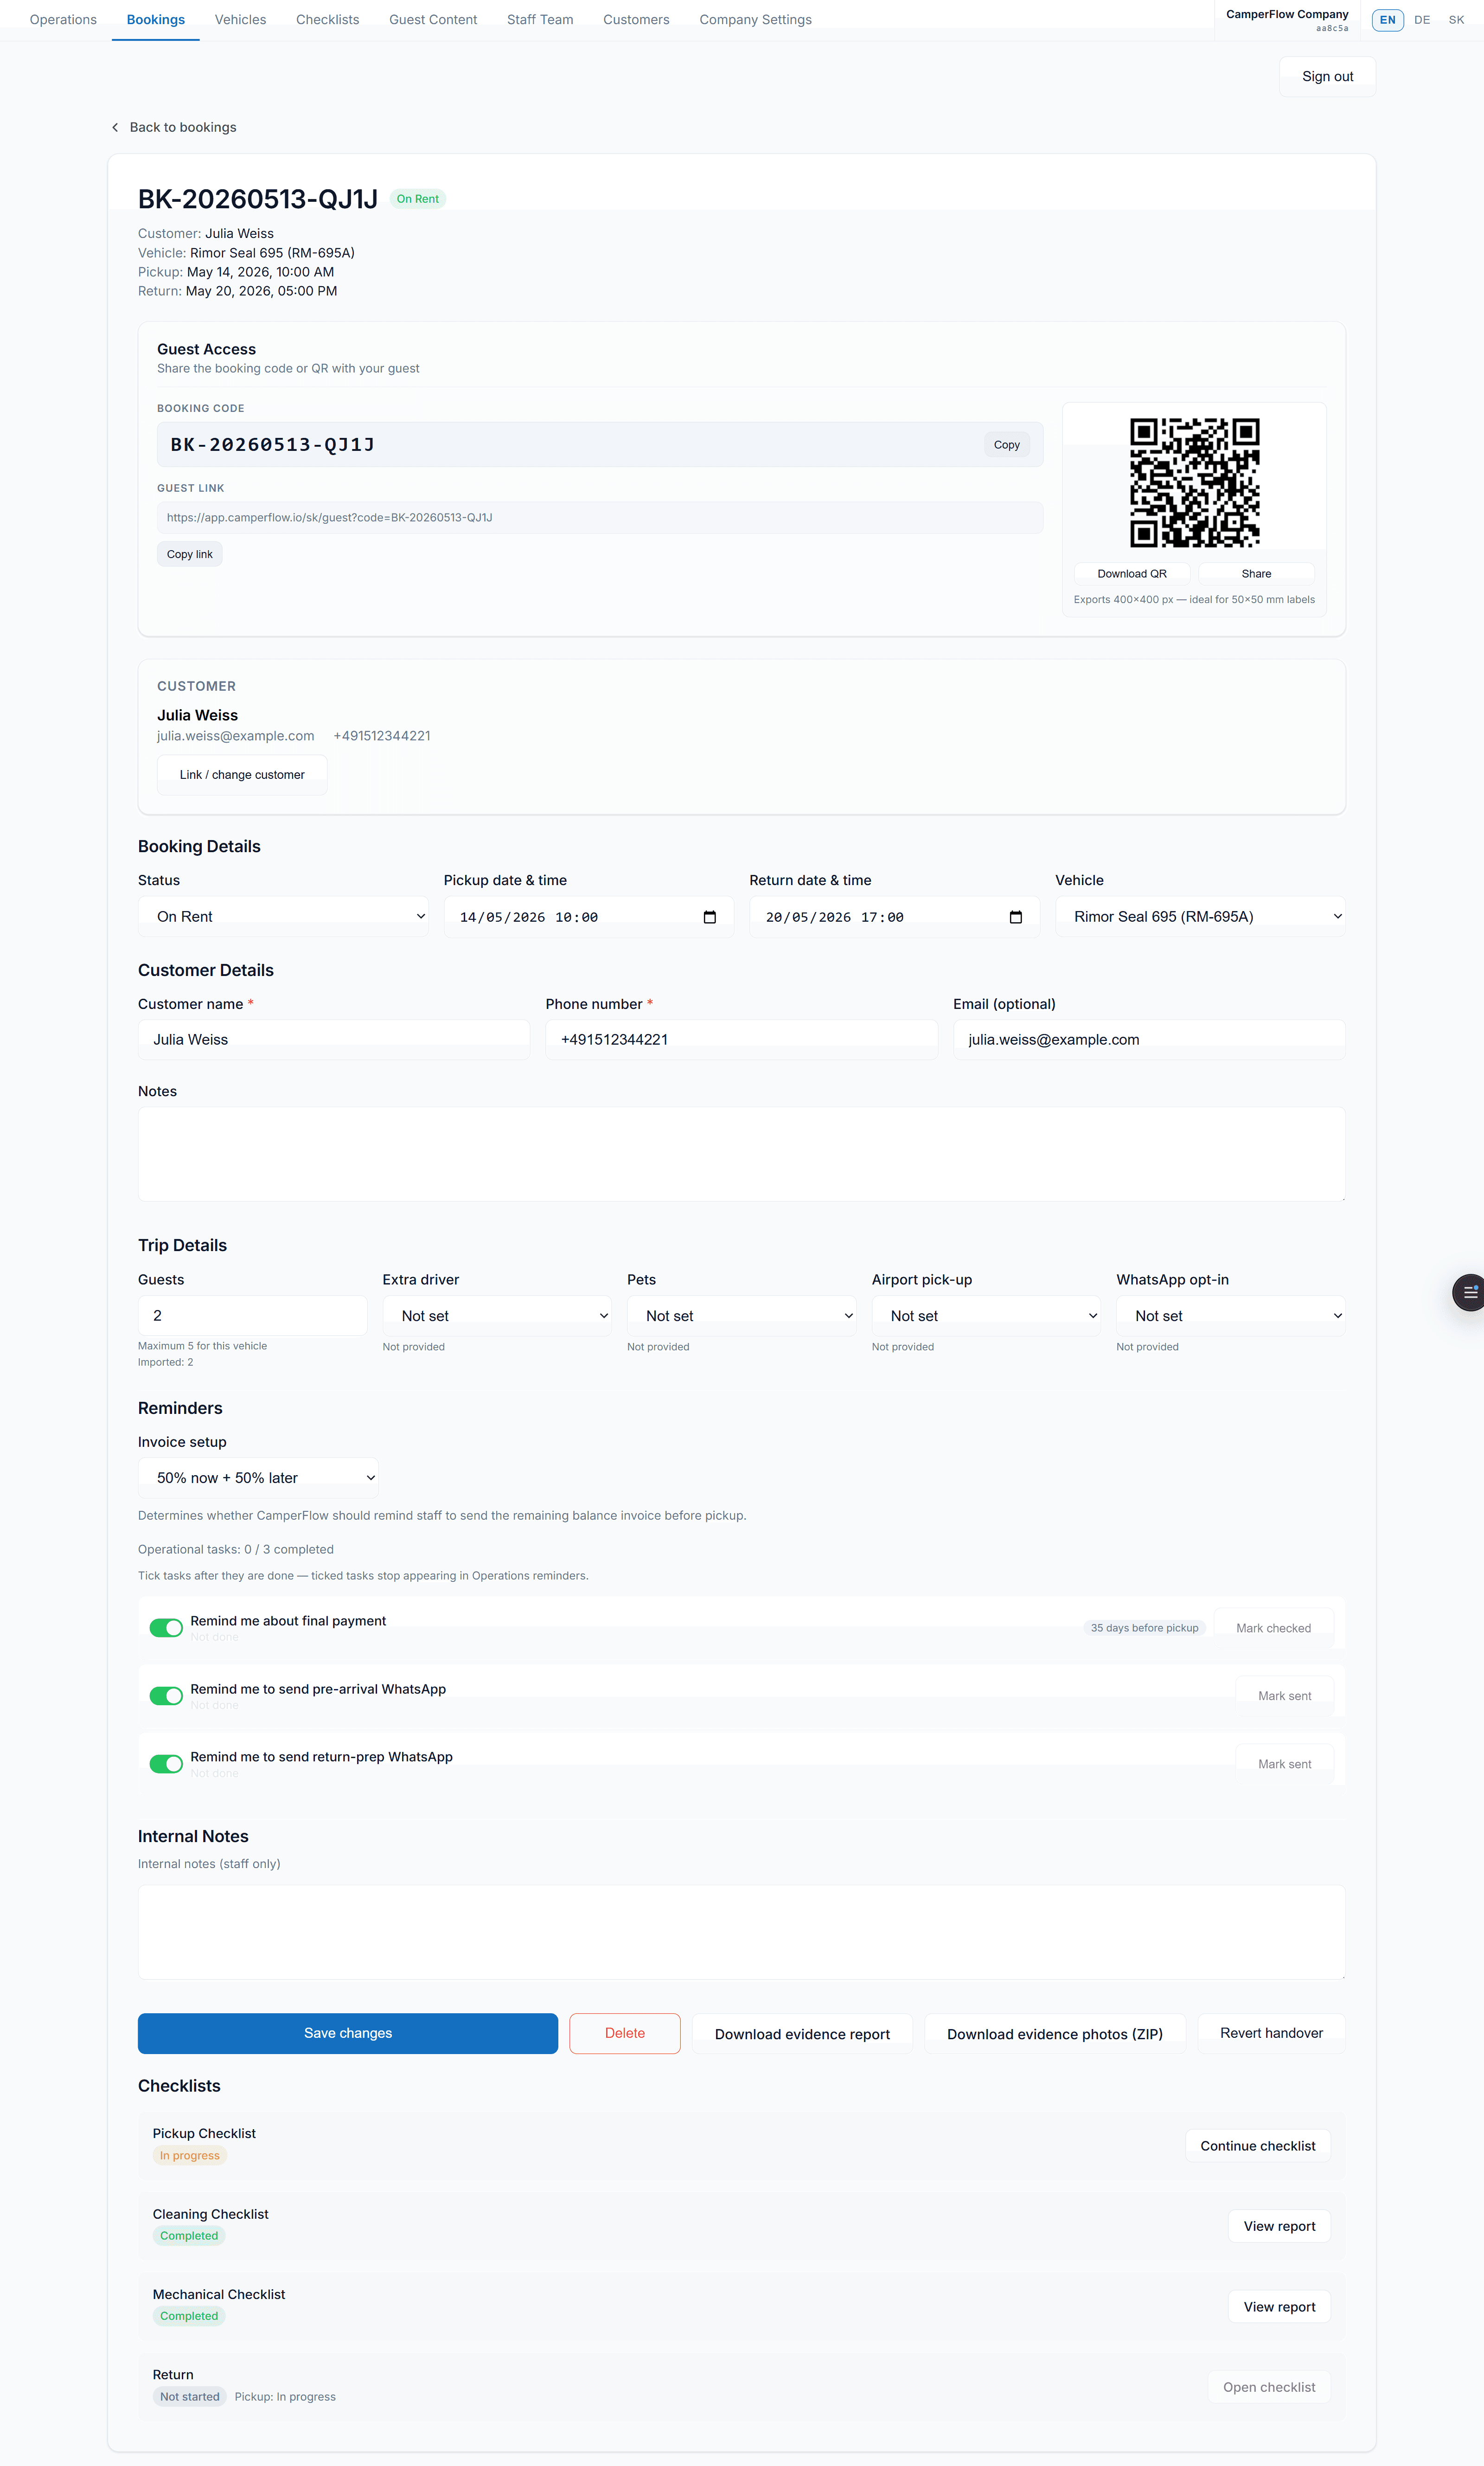Click the booking code text field

(x=600, y=445)
